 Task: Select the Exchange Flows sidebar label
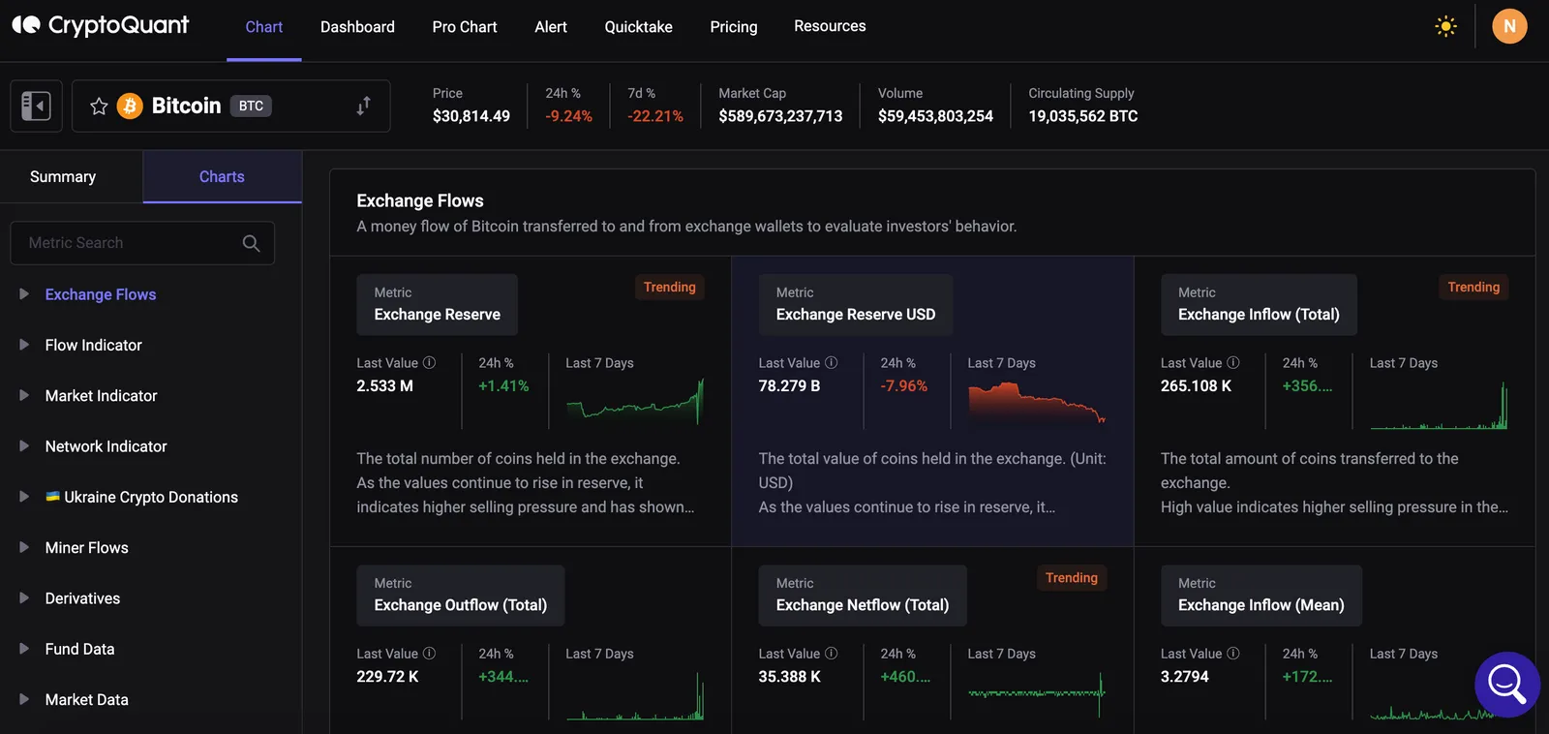[101, 294]
